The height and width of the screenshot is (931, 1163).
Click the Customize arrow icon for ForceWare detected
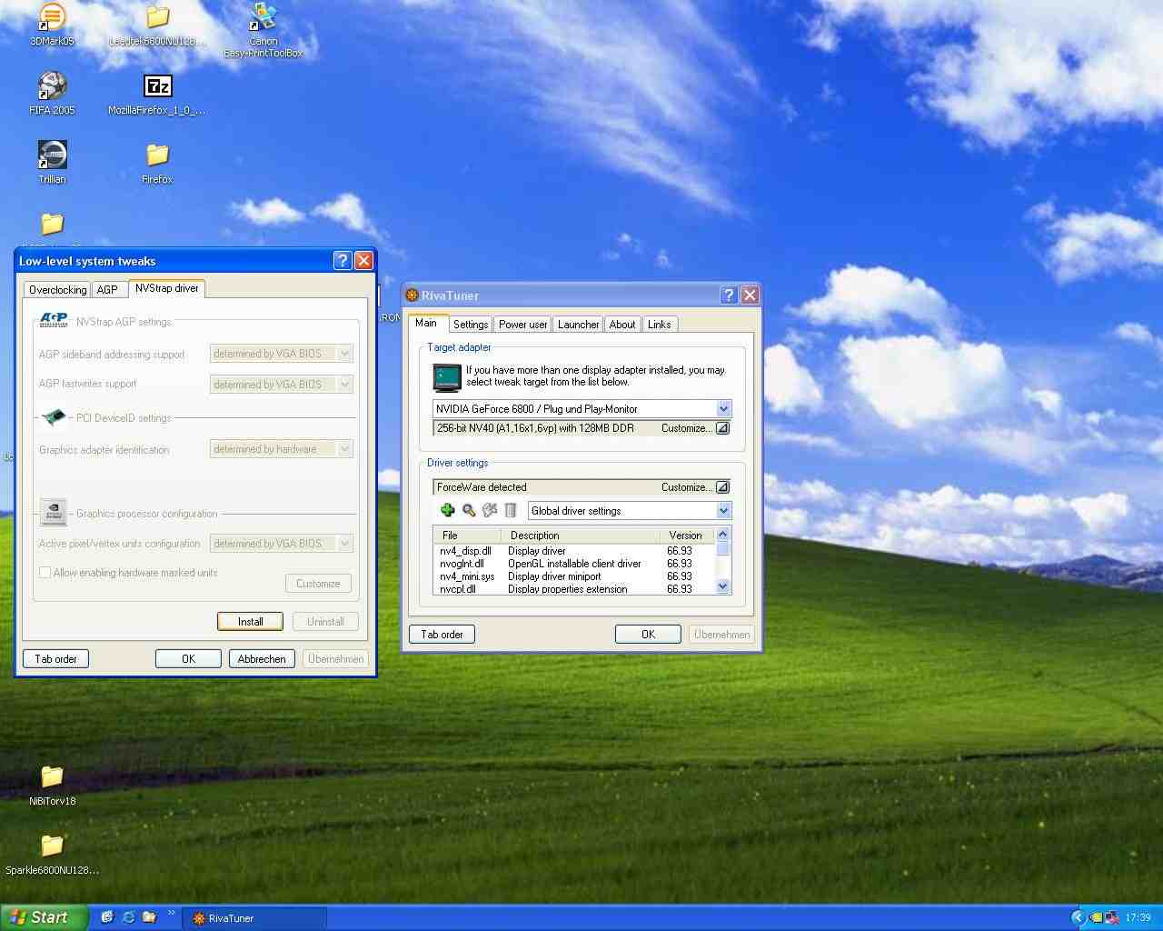click(722, 487)
